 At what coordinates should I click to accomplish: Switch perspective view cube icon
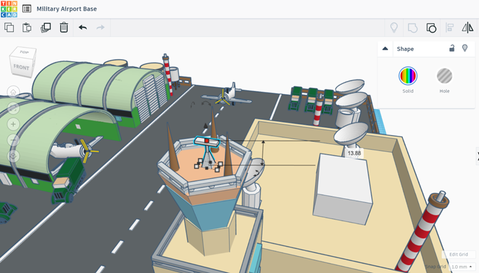point(13,156)
